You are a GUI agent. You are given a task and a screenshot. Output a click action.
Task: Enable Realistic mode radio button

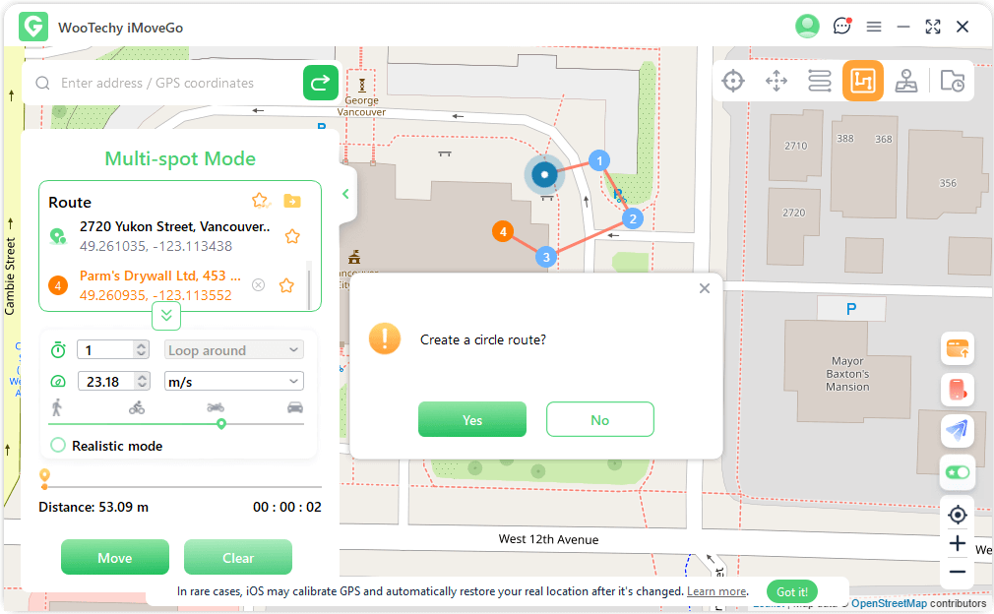(58, 446)
